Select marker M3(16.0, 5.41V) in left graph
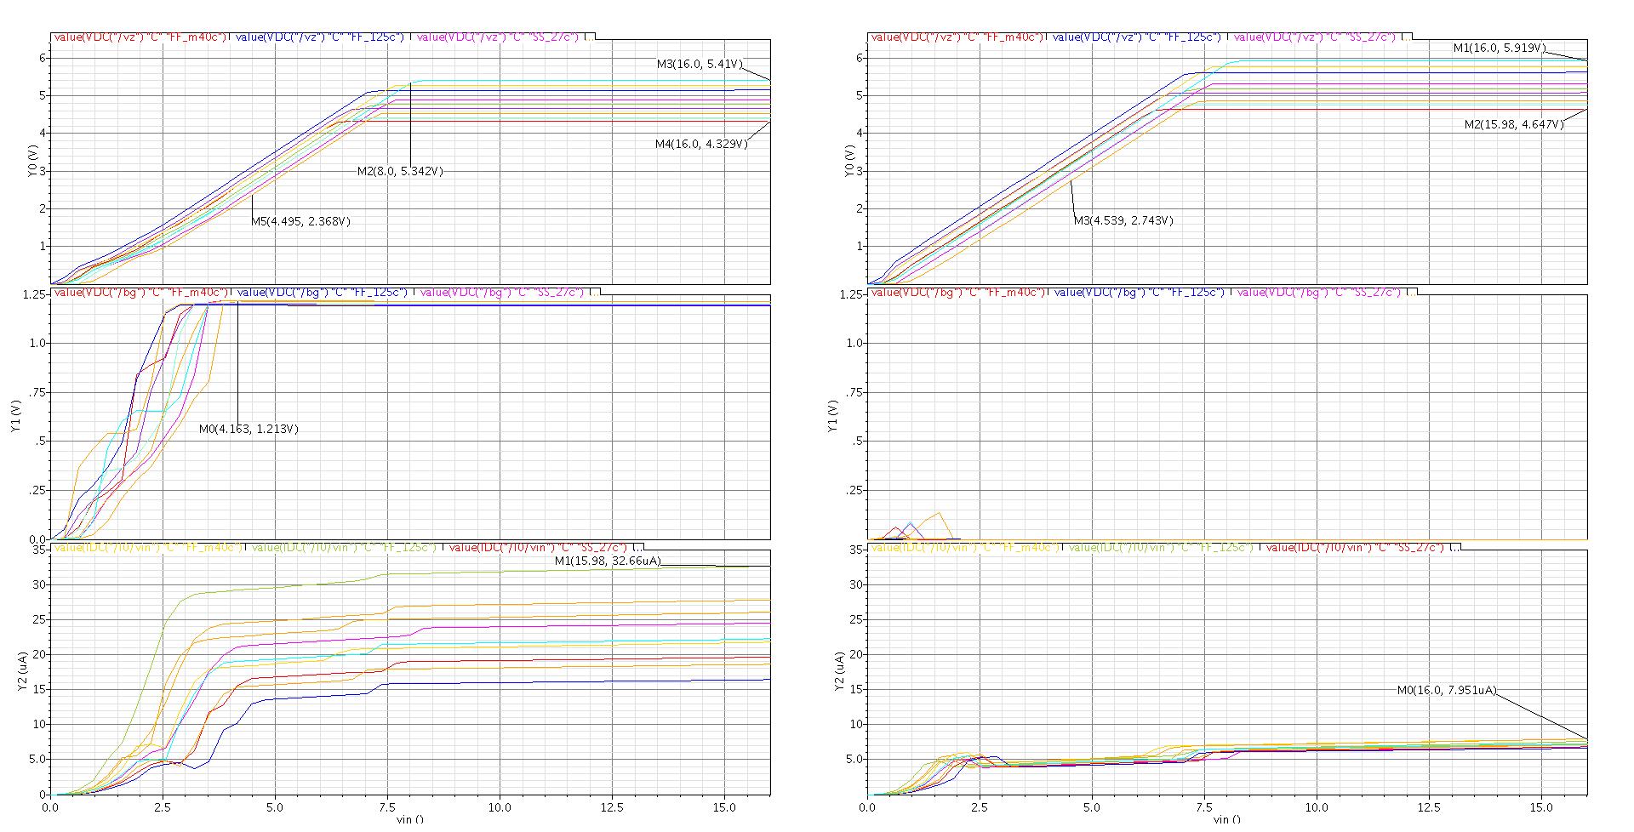 coord(700,64)
